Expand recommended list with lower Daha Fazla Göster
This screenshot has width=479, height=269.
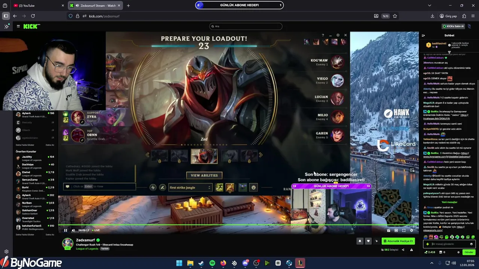(25, 235)
